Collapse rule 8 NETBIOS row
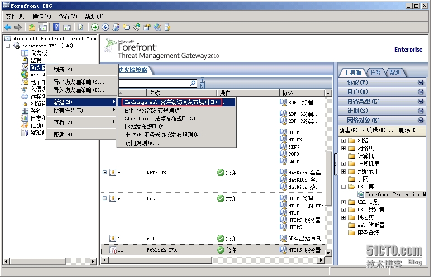431x277 pixels. coord(105,173)
